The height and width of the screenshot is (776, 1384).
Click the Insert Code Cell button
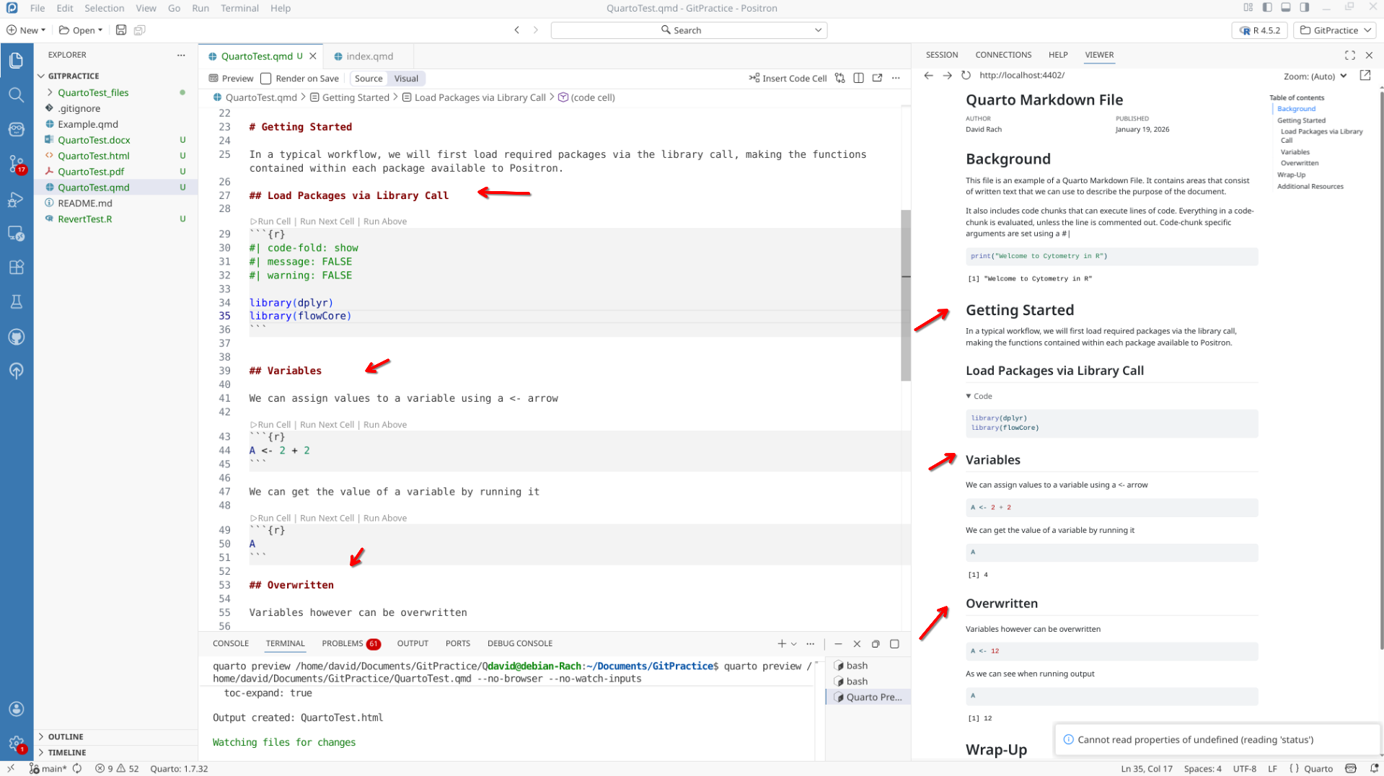[x=788, y=79]
